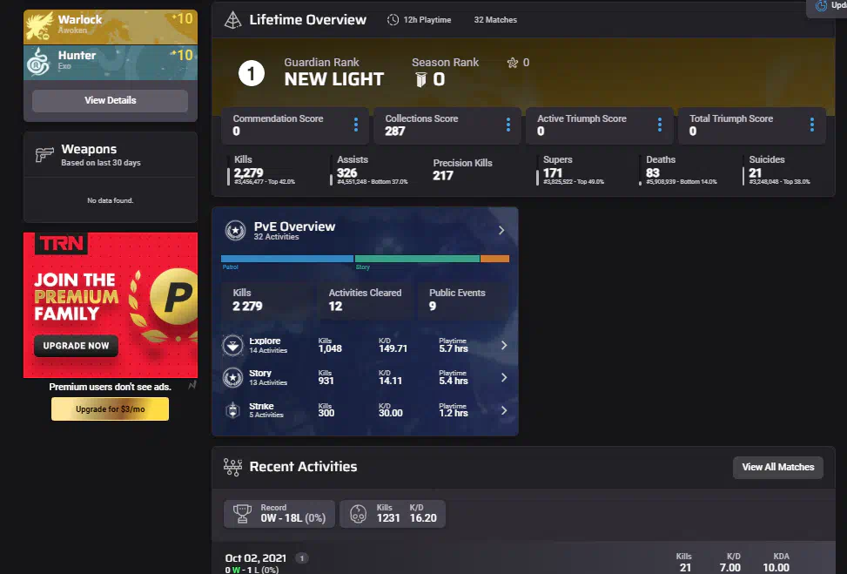Open Collections Score three-dot menu
847x574 pixels.
(508, 125)
